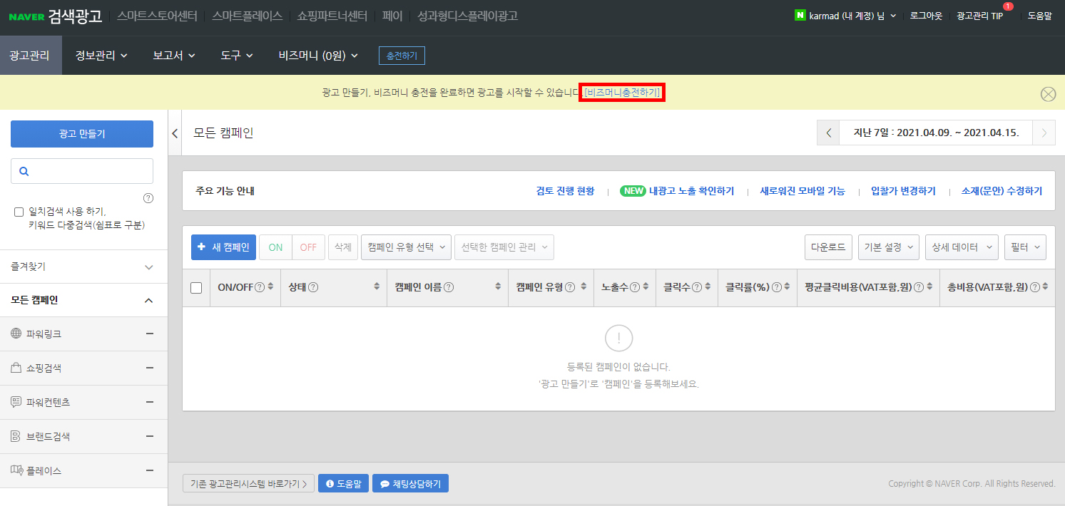Image resolution: width=1065 pixels, height=506 pixels.
Task: Turn campaigns OFF with OFF button
Action: [308, 247]
